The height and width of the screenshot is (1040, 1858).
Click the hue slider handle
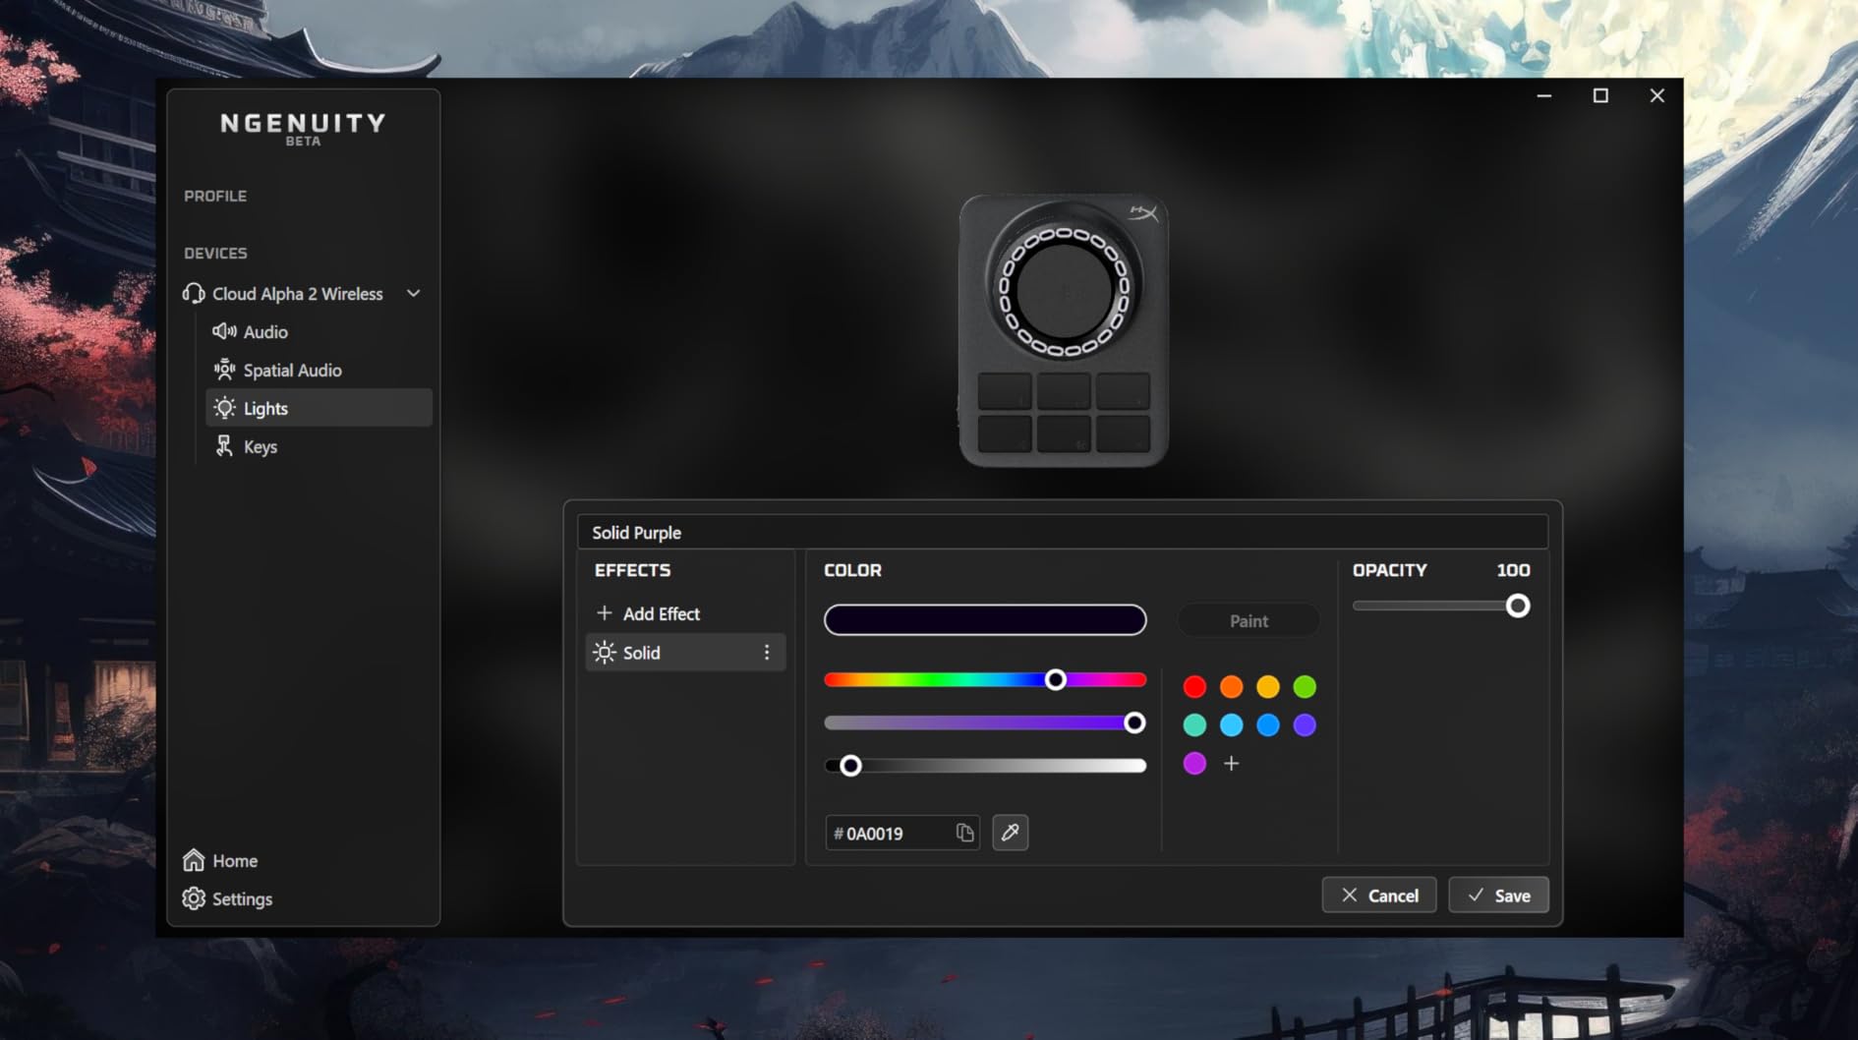coord(1055,679)
